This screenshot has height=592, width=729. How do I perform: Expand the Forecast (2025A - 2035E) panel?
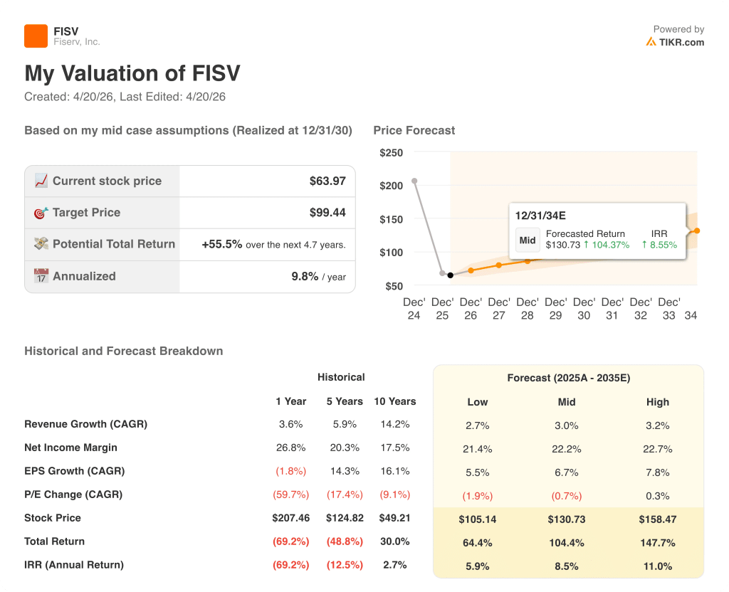pos(568,378)
